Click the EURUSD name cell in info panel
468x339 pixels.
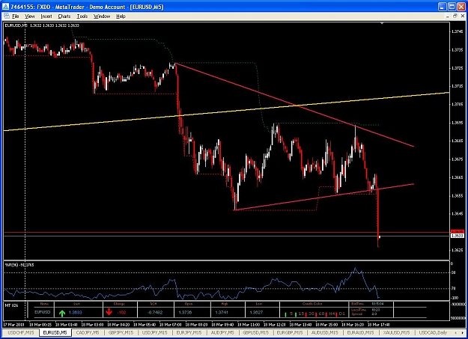tap(43, 312)
